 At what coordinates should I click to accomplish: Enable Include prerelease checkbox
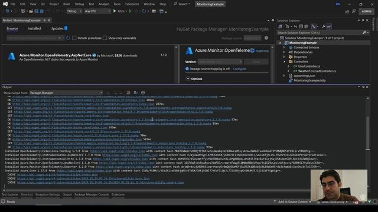tap(74, 38)
